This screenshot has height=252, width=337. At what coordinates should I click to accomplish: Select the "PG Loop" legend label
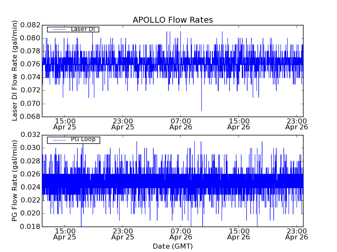[x=83, y=139]
